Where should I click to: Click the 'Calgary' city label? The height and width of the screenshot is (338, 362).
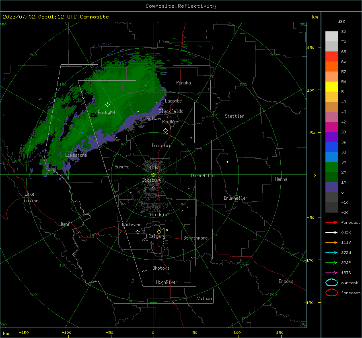[x=157, y=236]
